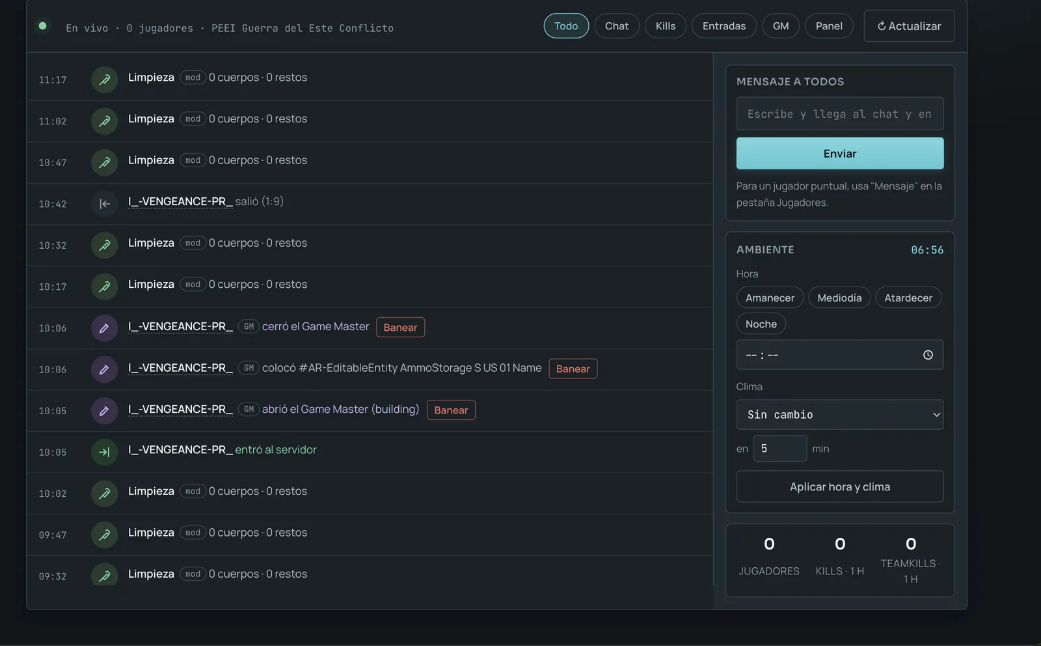Click the enter arrow icon for entró al servidor
This screenshot has height=646, width=1041.
click(104, 452)
